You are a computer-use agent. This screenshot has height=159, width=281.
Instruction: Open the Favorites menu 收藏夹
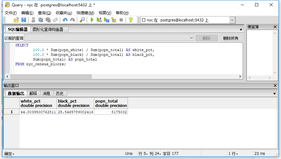(64, 13)
